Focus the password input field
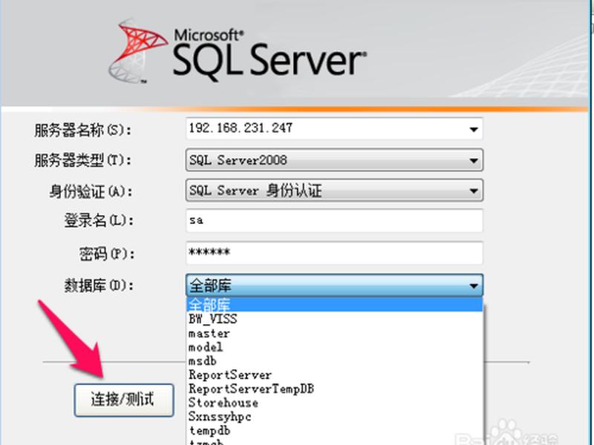 tap(335, 253)
